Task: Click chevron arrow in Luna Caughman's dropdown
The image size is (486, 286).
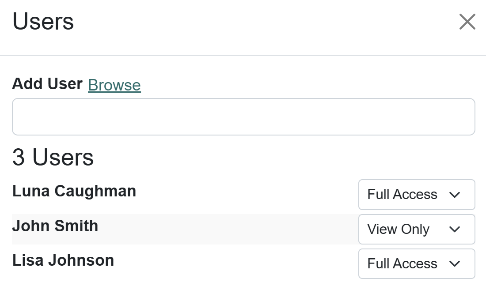Action: (454, 195)
